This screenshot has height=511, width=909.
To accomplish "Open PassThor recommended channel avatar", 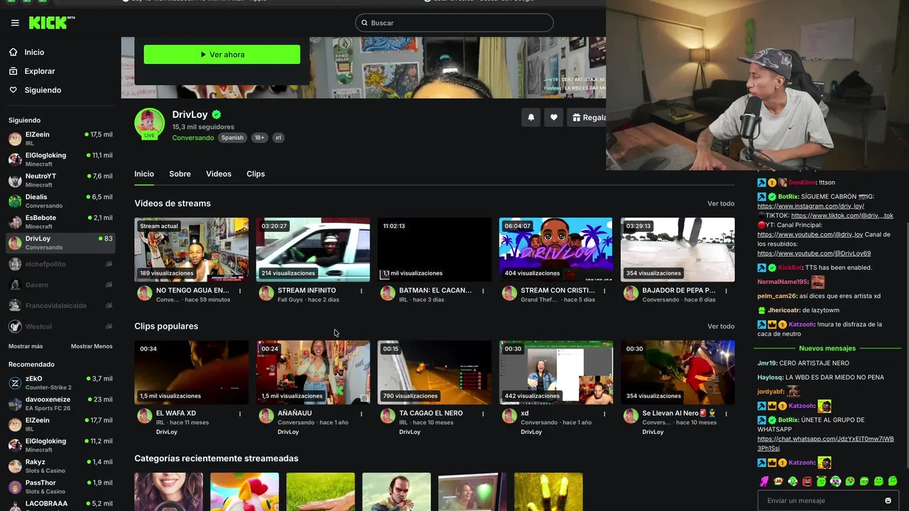I will pos(15,487).
